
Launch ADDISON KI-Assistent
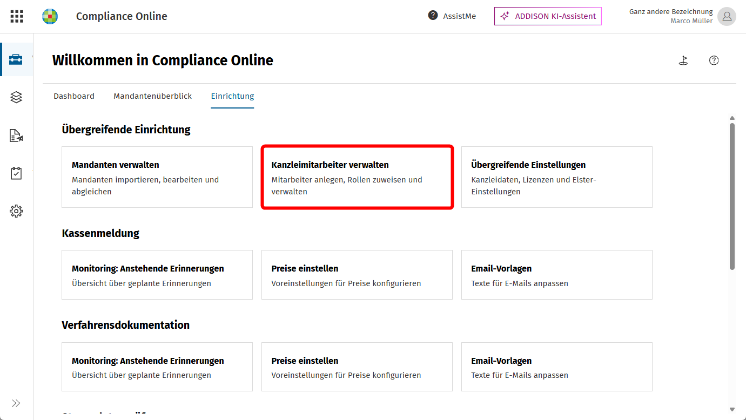point(548,16)
